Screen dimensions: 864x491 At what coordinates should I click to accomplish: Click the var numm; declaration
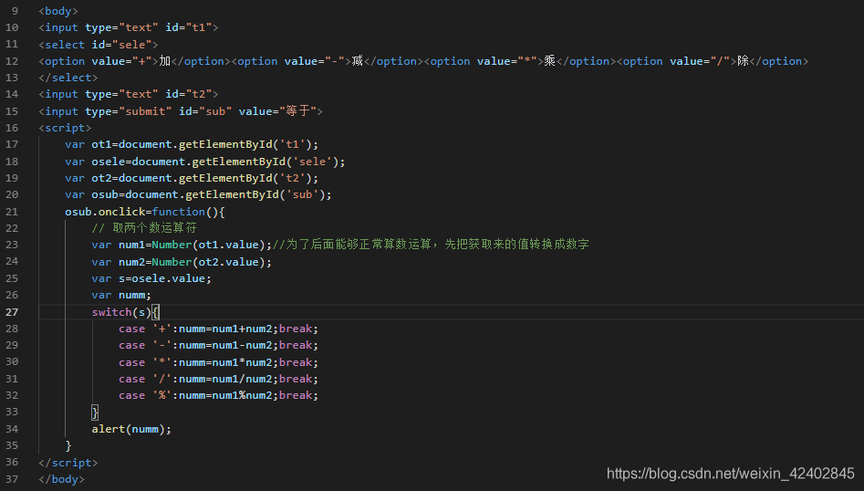121,295
